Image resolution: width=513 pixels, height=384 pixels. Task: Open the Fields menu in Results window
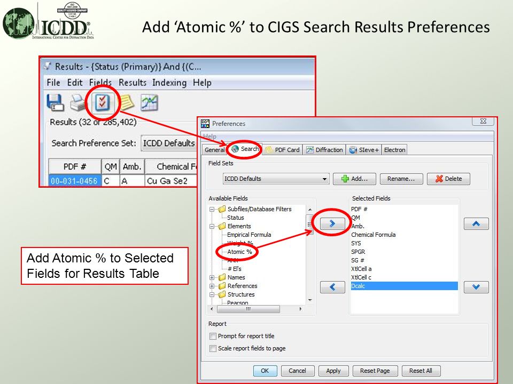[x=100, y=83]
